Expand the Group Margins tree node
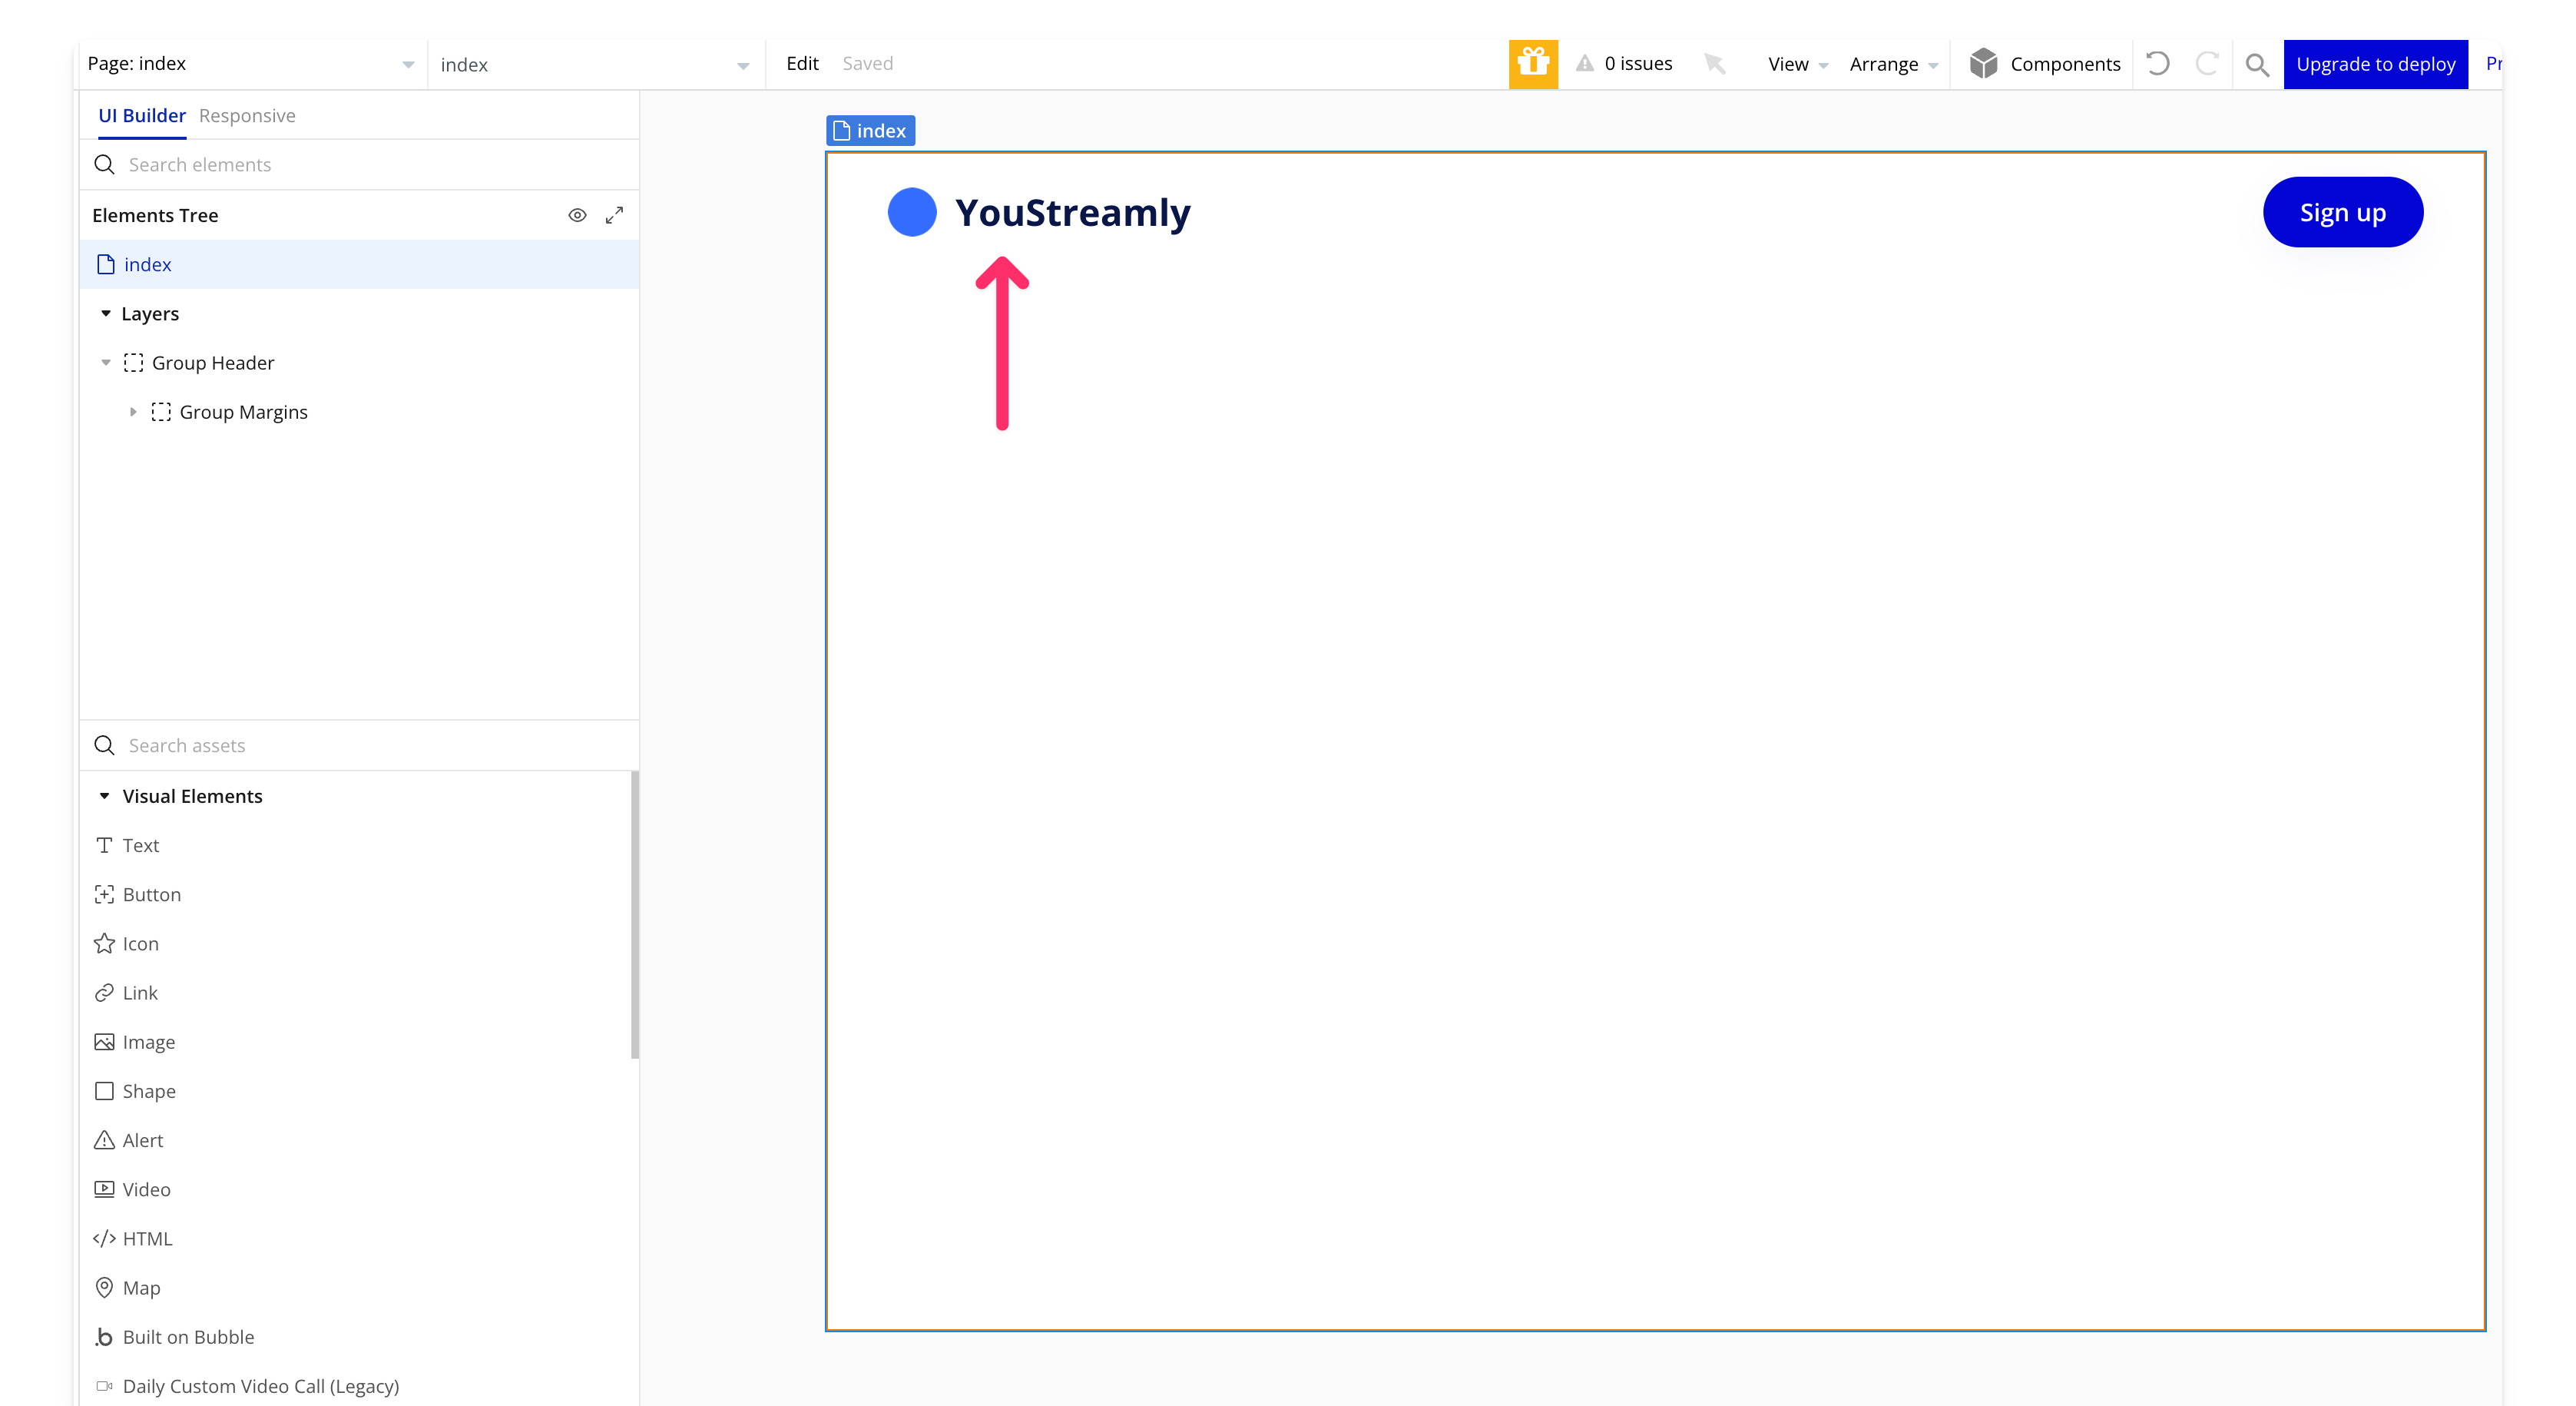The width and height of the screenshot is (2576, 1406). click(133, 412)
